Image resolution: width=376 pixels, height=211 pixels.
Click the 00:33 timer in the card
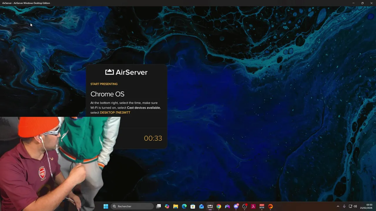click(x=153, y=138)
